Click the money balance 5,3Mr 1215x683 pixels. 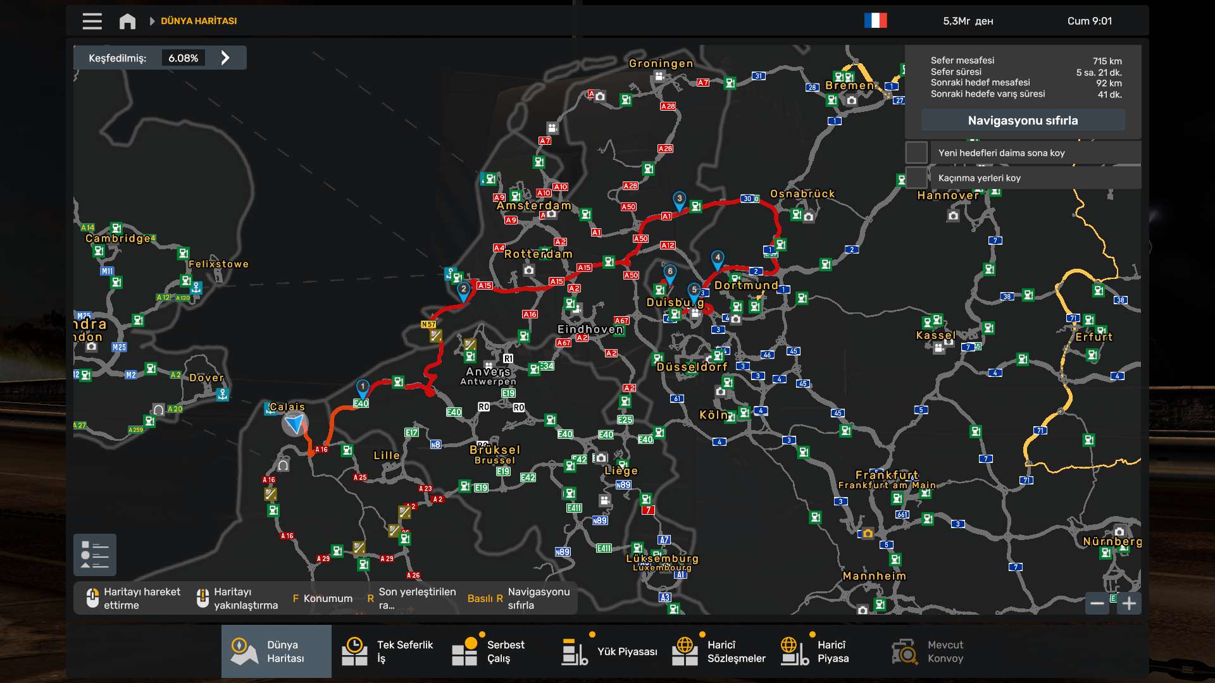coord(968,21)
